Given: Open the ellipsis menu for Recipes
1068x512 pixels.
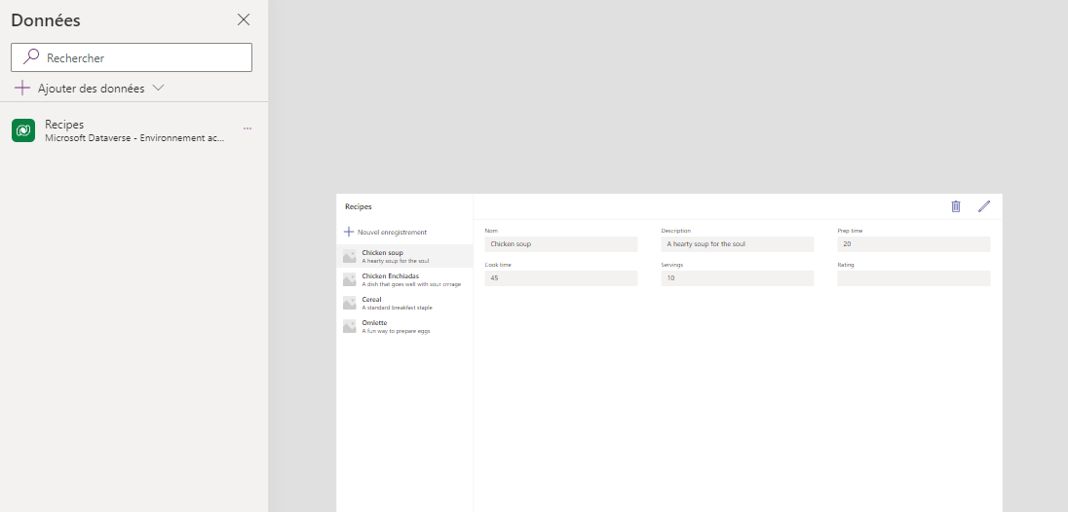Looking at the screenshot, I should click(x=248, y=128).
